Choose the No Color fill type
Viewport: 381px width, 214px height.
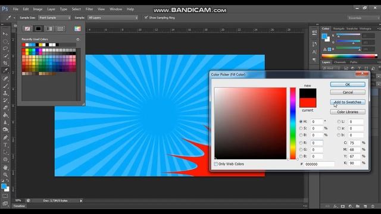[x=27, y=29]
